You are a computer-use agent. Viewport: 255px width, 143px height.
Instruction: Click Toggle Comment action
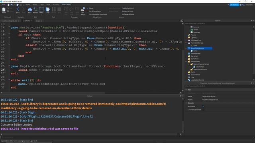tap(128, 8)
